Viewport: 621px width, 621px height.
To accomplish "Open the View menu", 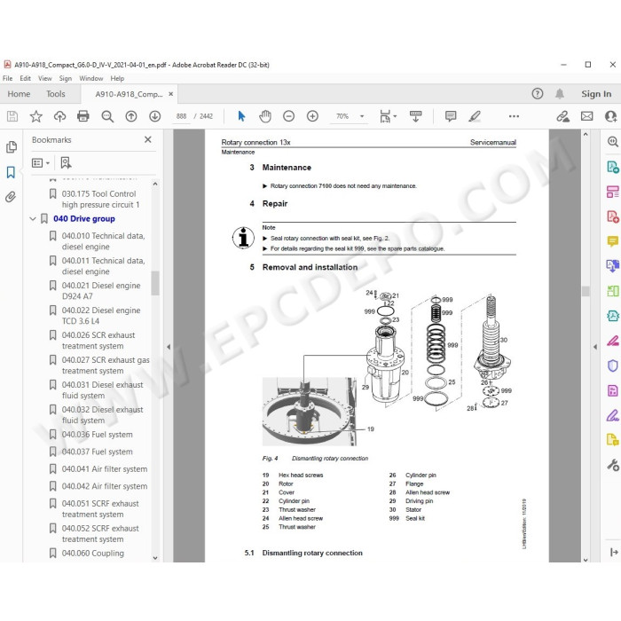I will point(44,78).
